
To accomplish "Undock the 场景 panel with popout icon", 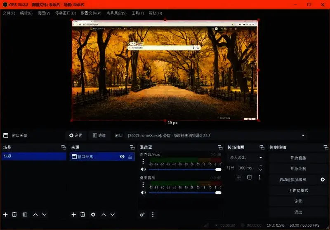I will point(63,147).
